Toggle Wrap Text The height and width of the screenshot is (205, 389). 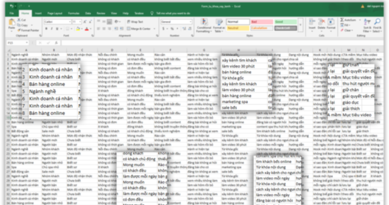point(135,22)
